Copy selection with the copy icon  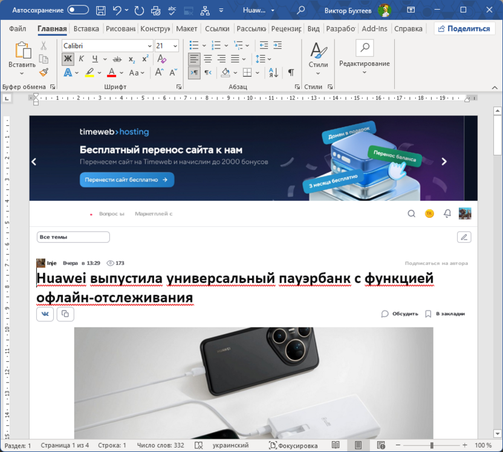point(44,59)
